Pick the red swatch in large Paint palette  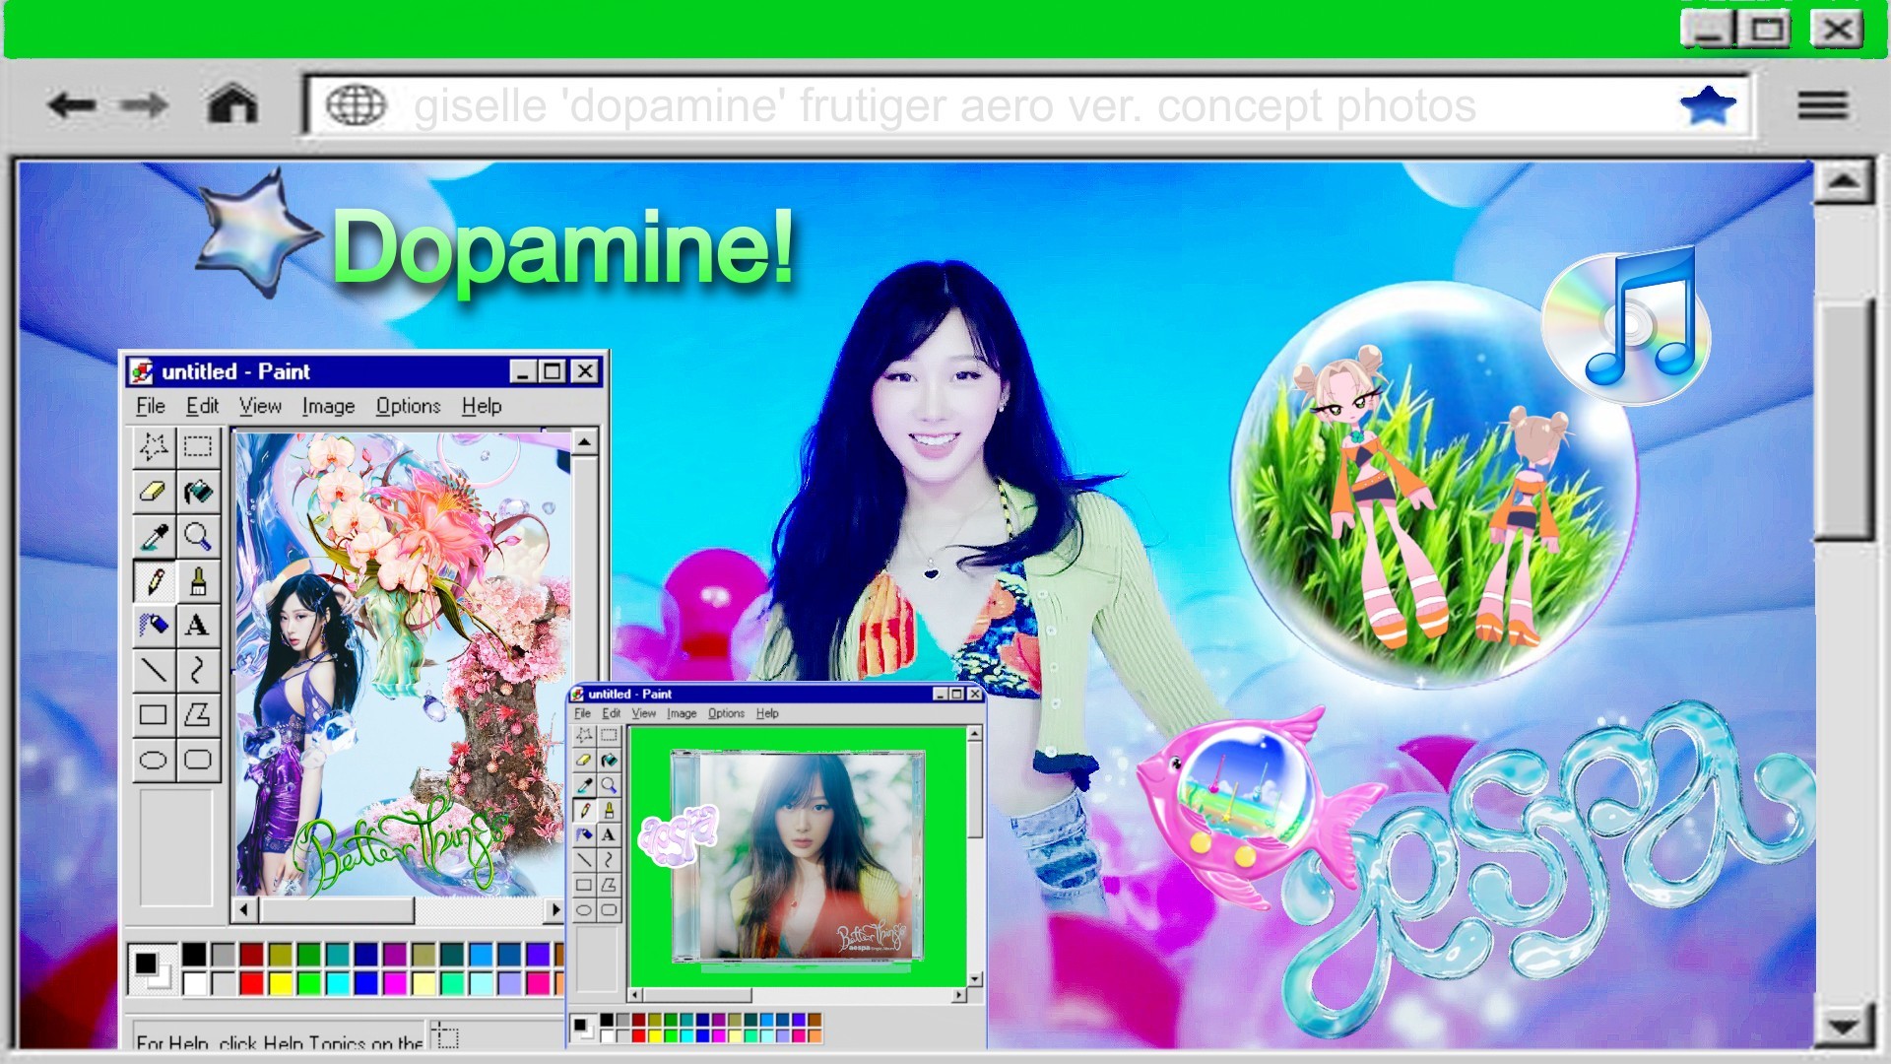pyautogui.click(x=252, y=982)
